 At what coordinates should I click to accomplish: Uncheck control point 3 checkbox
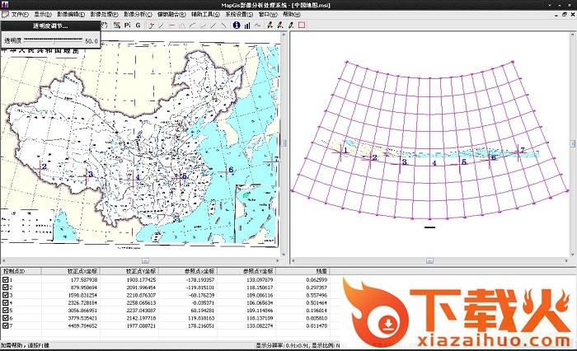coord(5,295)
